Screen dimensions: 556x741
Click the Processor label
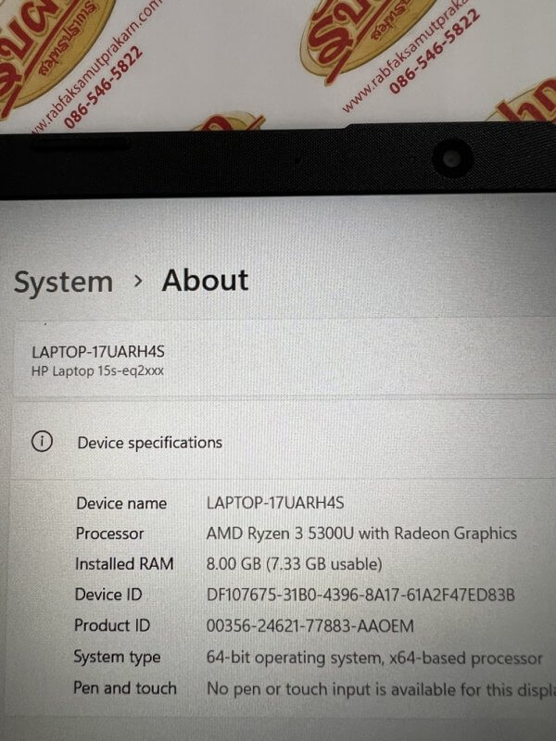pyautogui.click(x=109, y=534)
